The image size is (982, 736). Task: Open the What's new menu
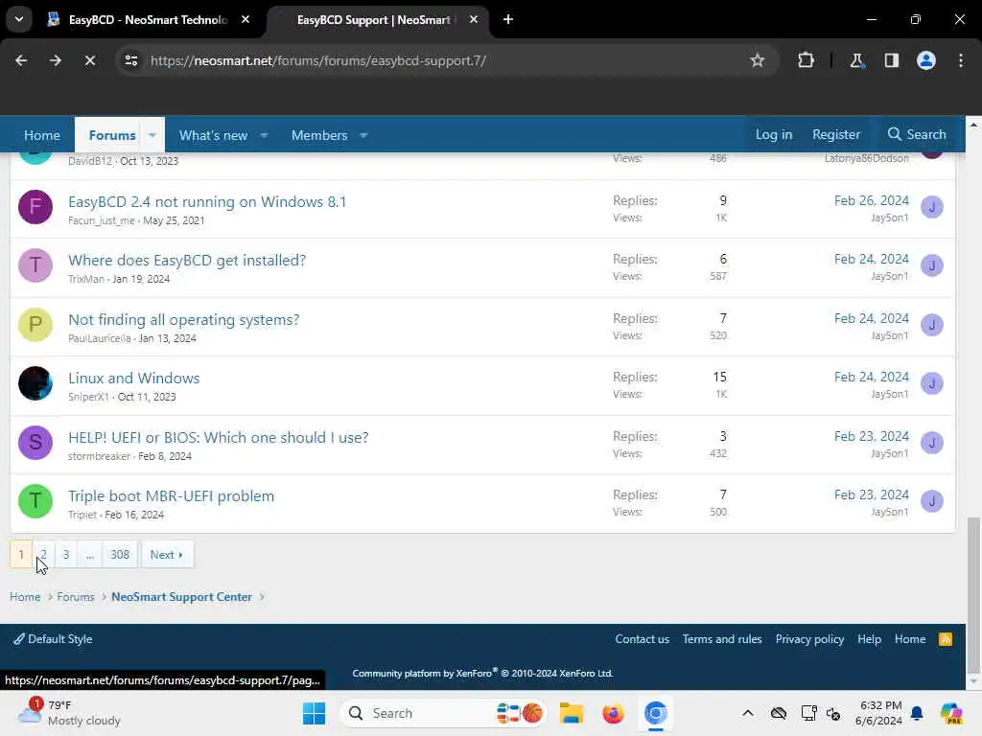(x=213, y=135)
